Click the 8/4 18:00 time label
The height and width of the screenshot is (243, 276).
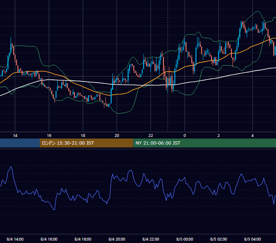(x=83, y=239)
